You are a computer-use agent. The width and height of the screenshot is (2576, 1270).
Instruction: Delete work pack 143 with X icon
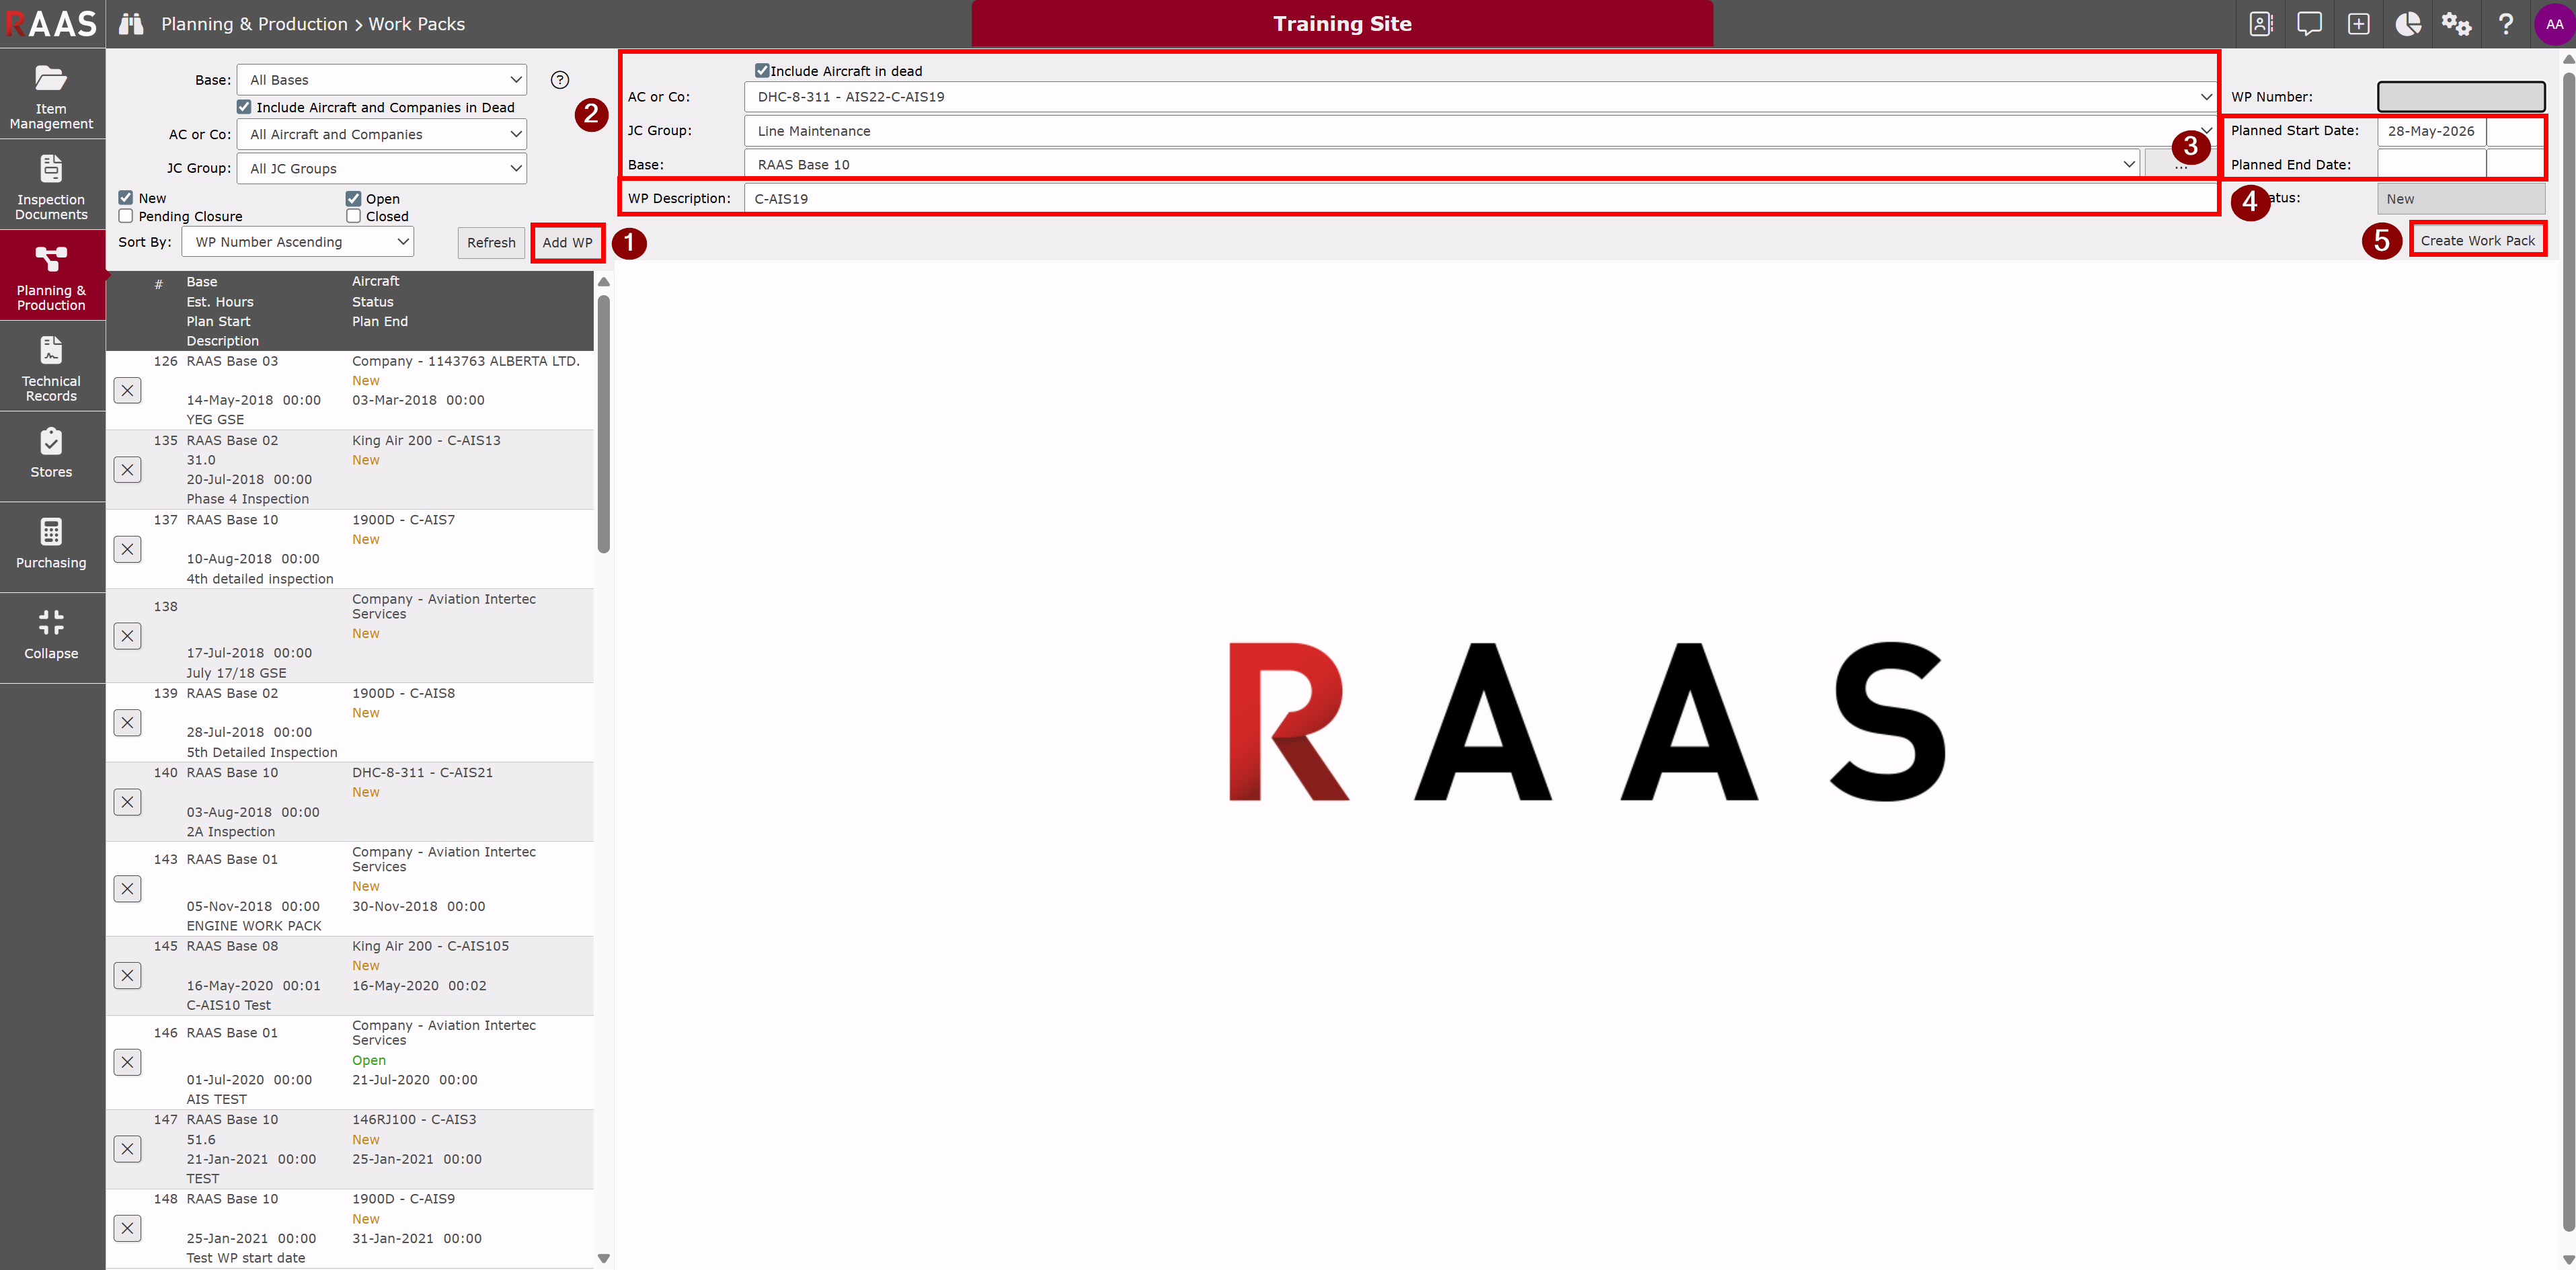click(127, 889)
